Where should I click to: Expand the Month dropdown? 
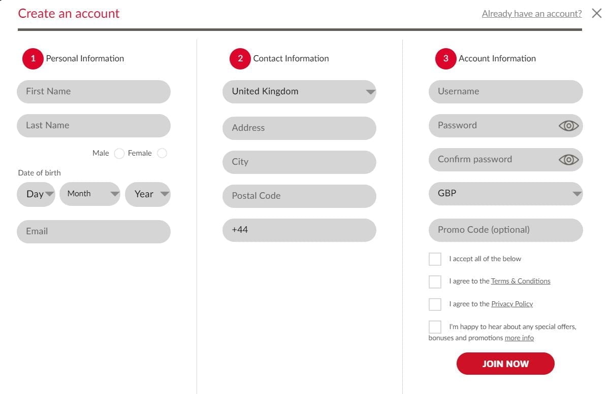point(89,194)
